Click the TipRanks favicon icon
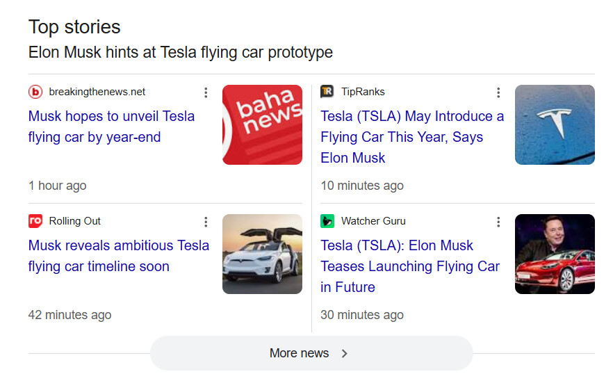 [327, 92]
